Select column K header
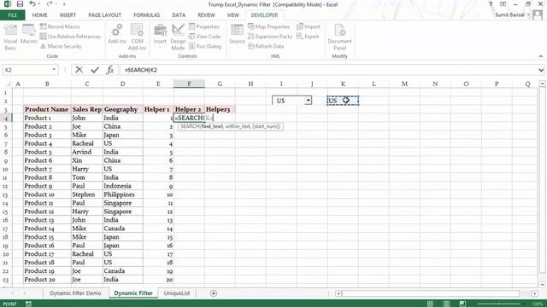The height and width of the screenshot is (307, 547). click(x=343, y=84)
